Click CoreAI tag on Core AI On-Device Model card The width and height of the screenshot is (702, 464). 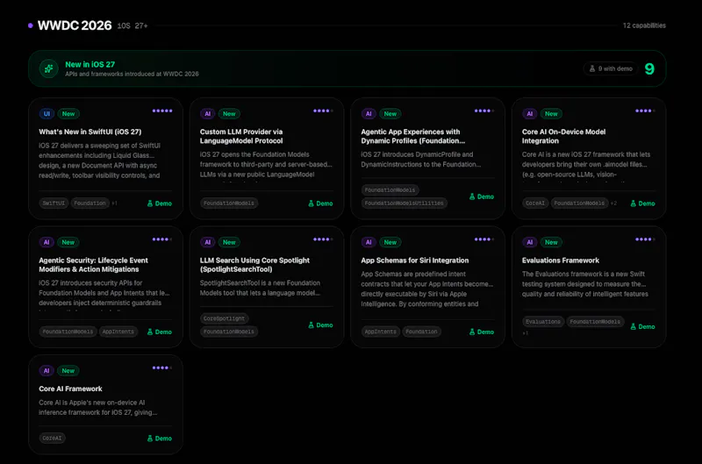click(x=535, y=203)
